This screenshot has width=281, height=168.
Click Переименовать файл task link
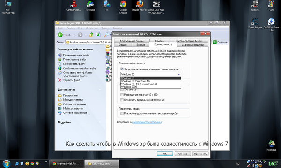tap(76, 55)
